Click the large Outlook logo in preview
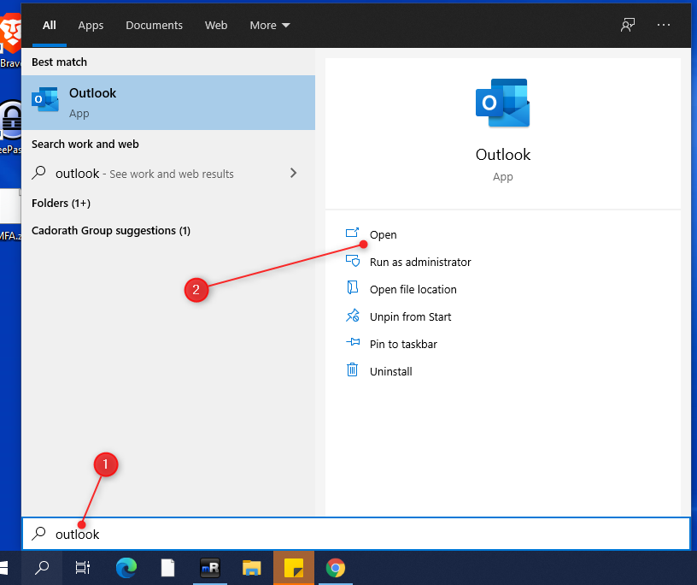697x585 pixels. click(503, 103)
